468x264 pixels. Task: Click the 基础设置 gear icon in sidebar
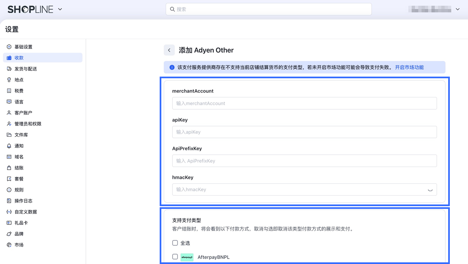click(x=9, y=47)
